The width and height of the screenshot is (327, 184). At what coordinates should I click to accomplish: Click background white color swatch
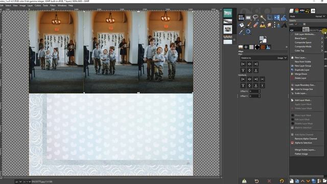click(x=265, y=41)
